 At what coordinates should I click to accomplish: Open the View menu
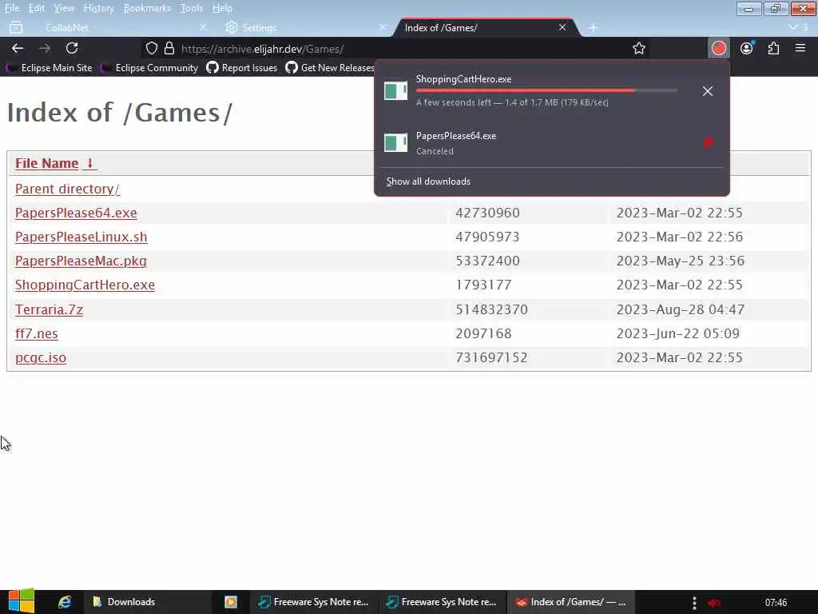[64, 8]
